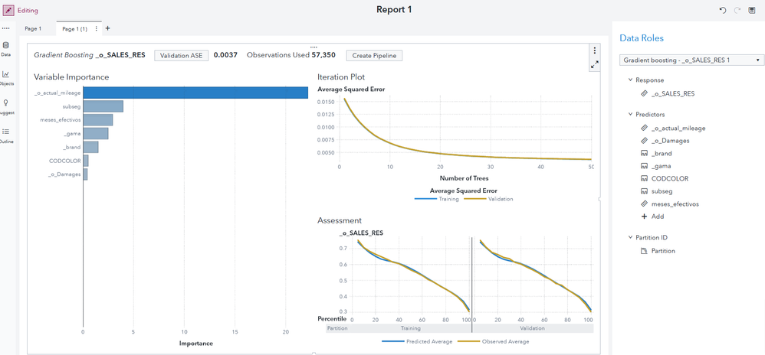Click the Create Pipeline button
This screenshot has width=765, height=355.
(374, 55)
